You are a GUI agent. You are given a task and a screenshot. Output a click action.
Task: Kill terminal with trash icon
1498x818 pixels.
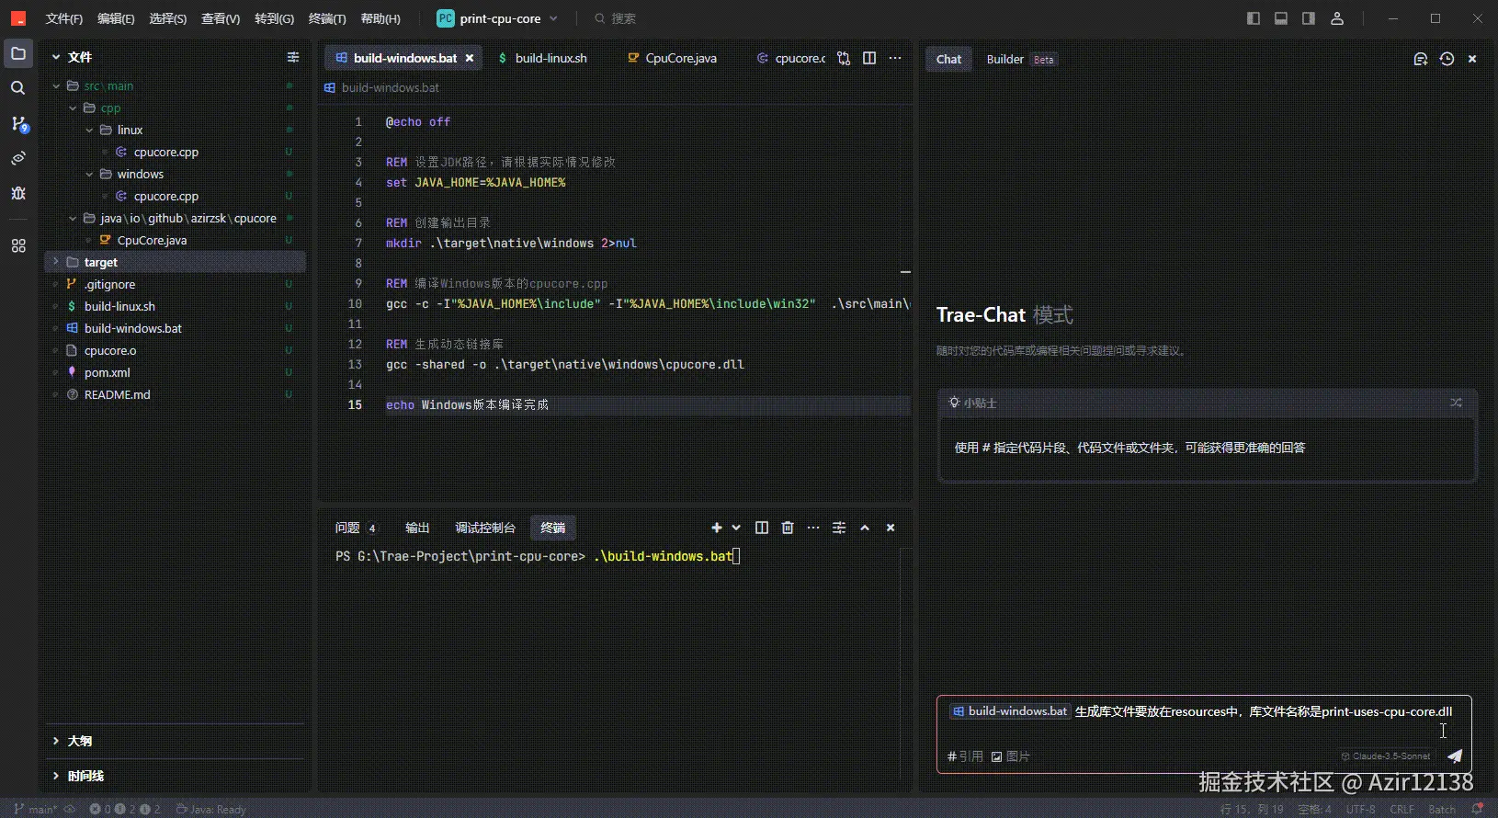coord(788,528)
